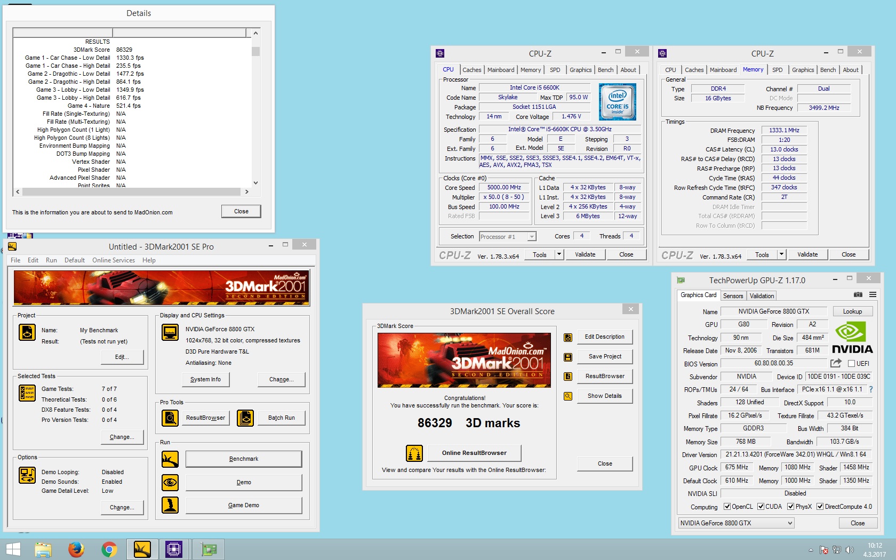Click the Game Demo joystick icon
The width and height of the screenshot is (896, 560).
(x=170, y=505)
